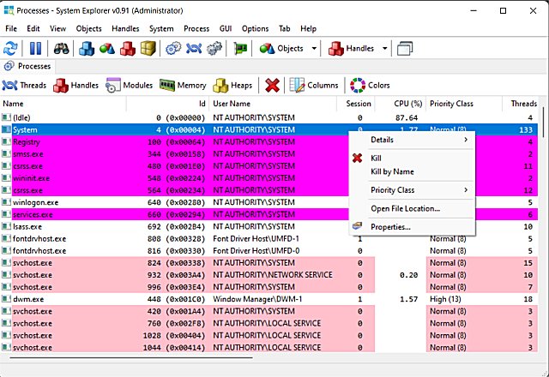Open the Modules view
Image resolution: width=549 pixels, height=377 pixels.
128,85
